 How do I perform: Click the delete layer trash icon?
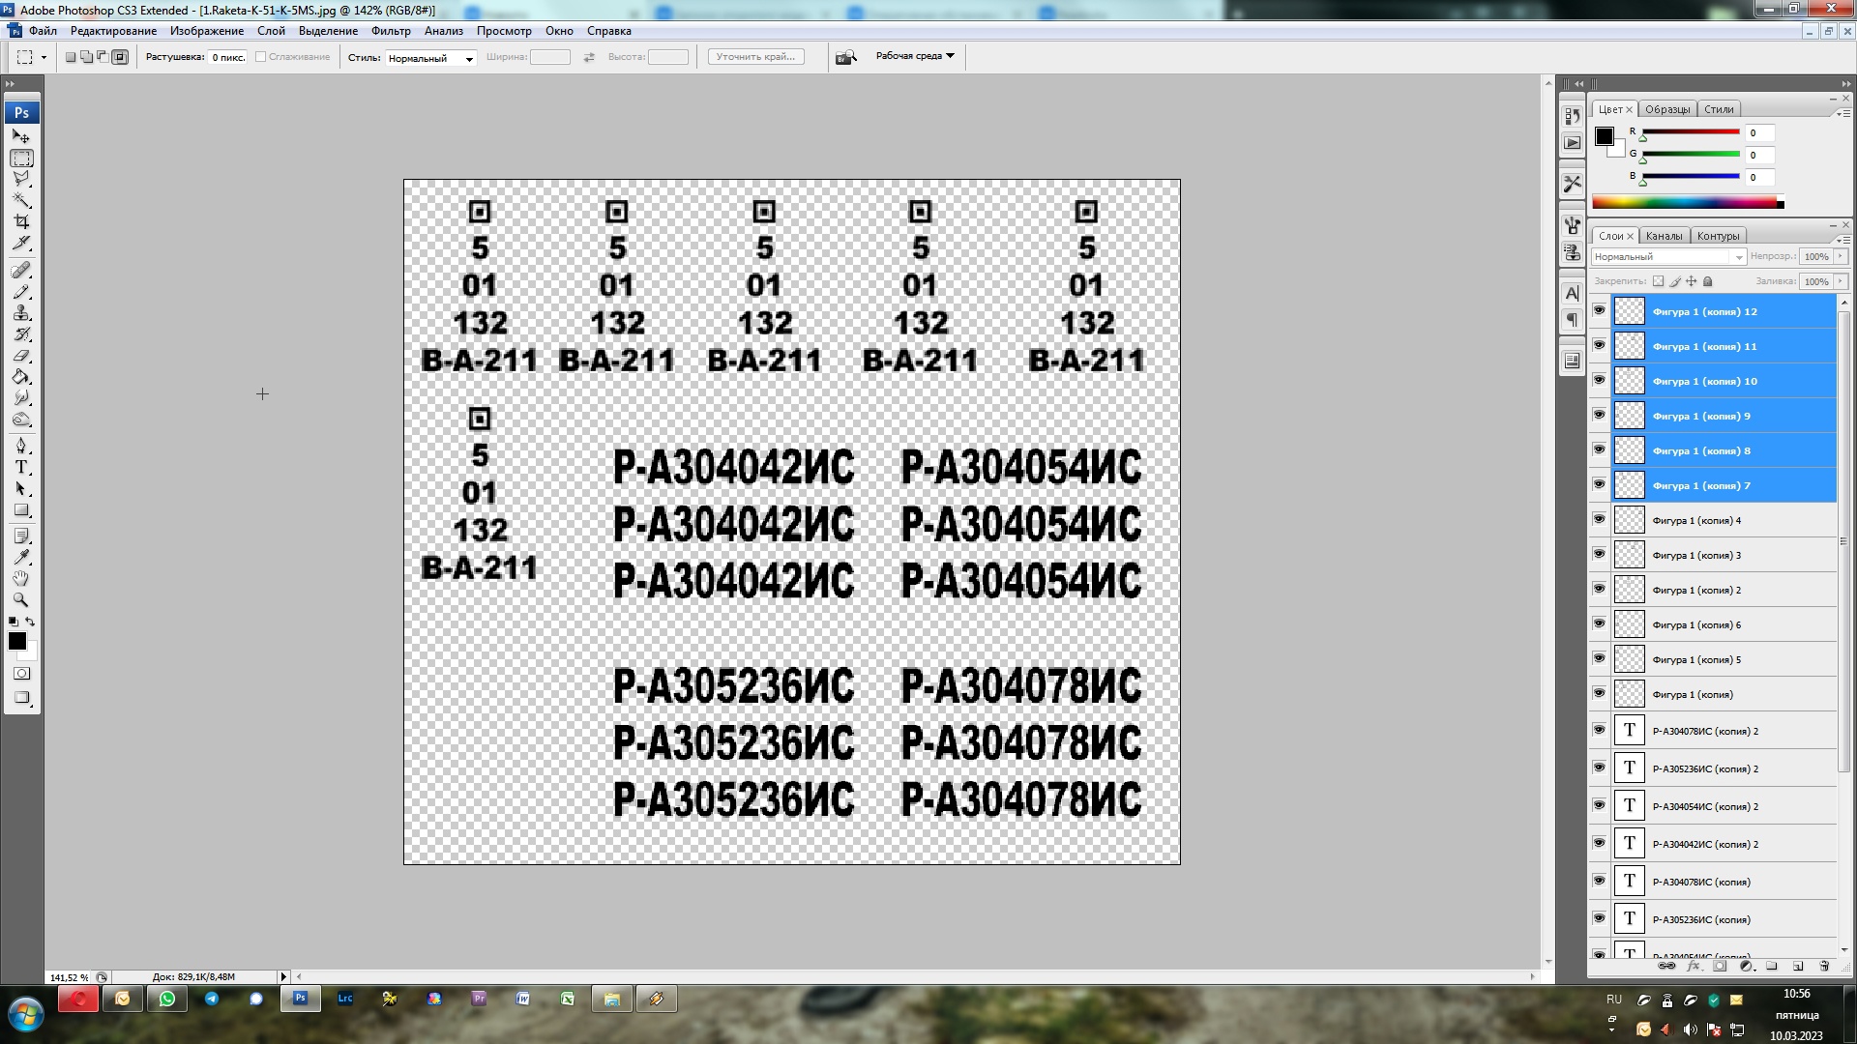(x=1824, y=966)
